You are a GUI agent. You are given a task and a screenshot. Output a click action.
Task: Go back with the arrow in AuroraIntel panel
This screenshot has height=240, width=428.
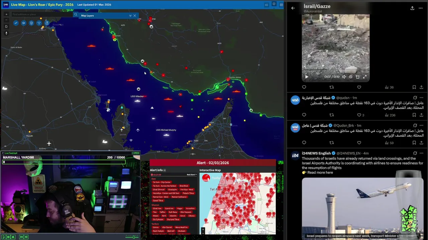pos(293,8)
